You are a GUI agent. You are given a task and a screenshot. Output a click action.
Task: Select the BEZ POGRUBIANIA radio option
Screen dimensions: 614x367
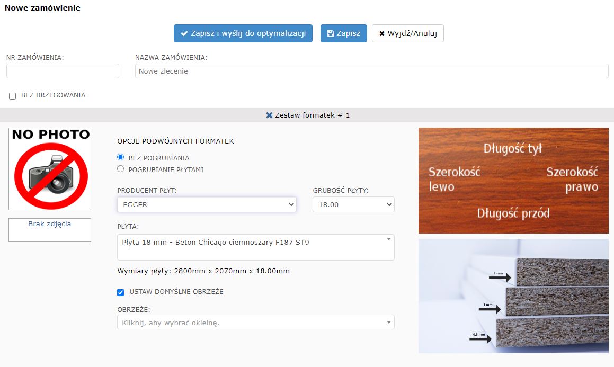point(121,157)
